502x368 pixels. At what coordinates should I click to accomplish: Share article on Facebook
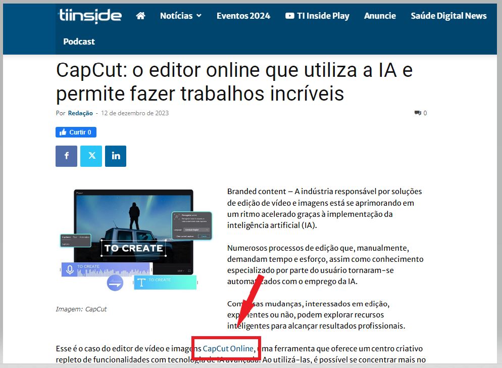pos(66,156)
